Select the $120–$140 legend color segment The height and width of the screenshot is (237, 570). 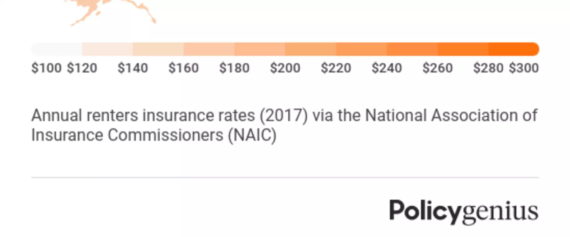click(x=107, y=49)
